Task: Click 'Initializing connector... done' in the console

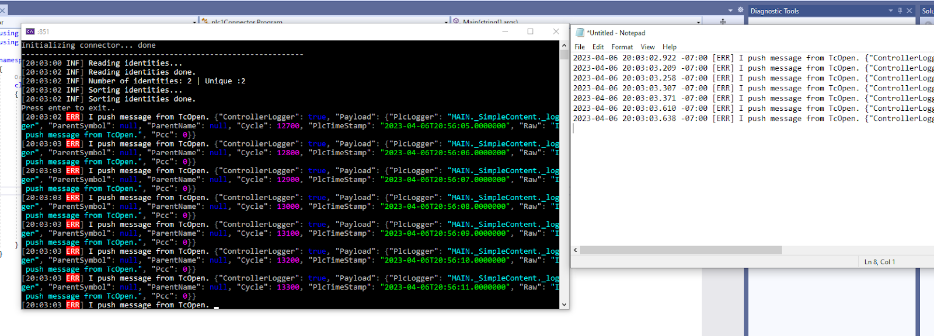Action: [89, 45]
